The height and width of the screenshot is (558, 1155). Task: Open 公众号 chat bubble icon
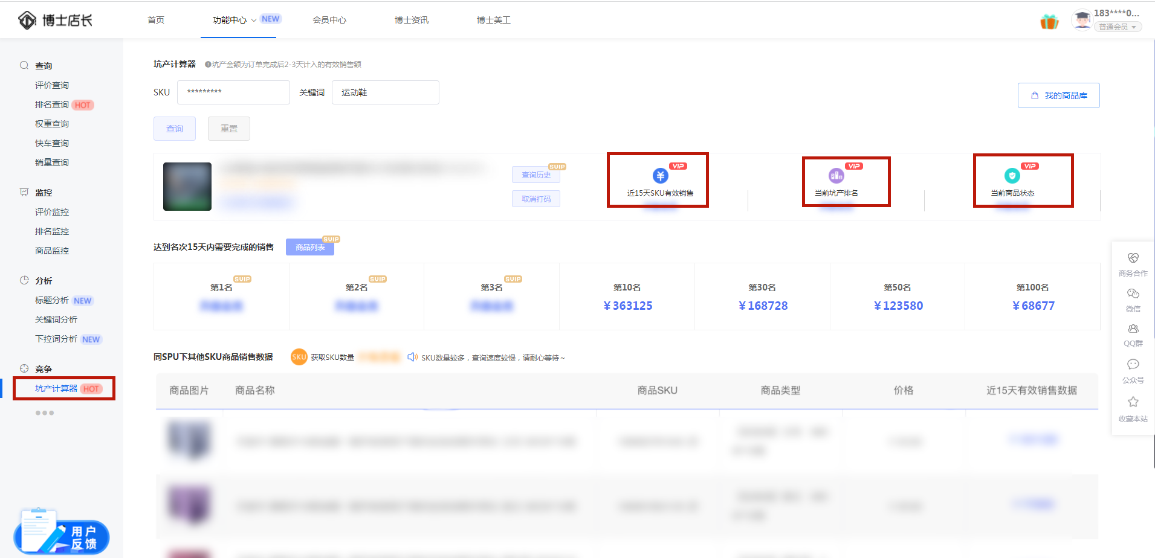[x=1133, y=364]
